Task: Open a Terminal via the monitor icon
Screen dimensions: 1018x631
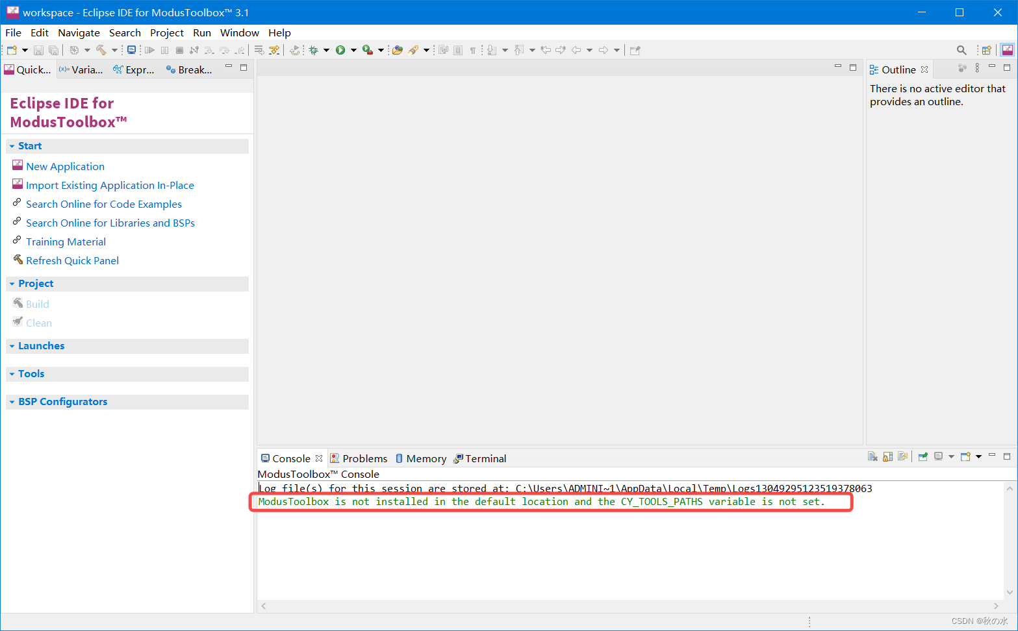Action: click(x=132, y=50)
